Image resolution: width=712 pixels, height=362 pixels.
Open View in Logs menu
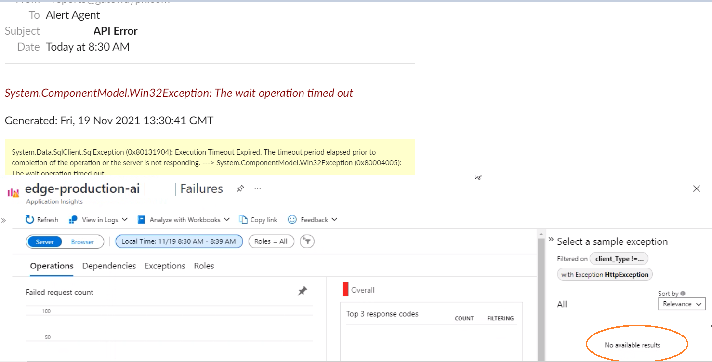[98, 220]
